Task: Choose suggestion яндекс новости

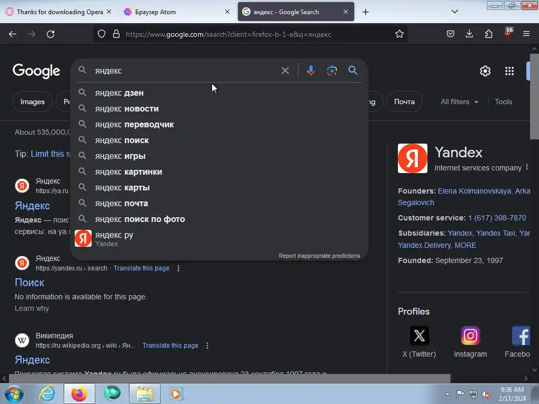Action: tap(219, 108)
